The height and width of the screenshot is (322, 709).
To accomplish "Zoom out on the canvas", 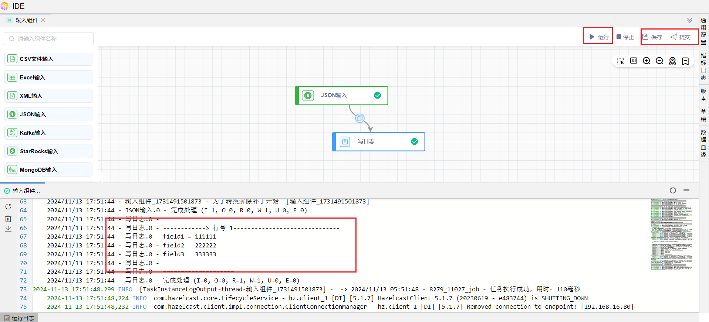I will [659, 61].
